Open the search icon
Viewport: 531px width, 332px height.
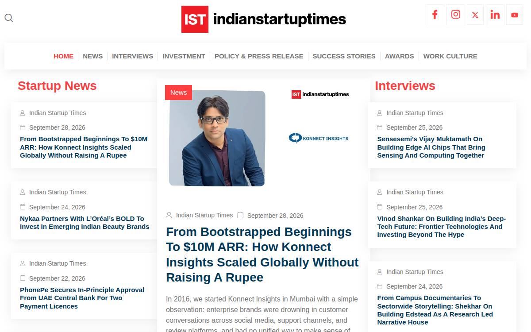click(9, 18)
